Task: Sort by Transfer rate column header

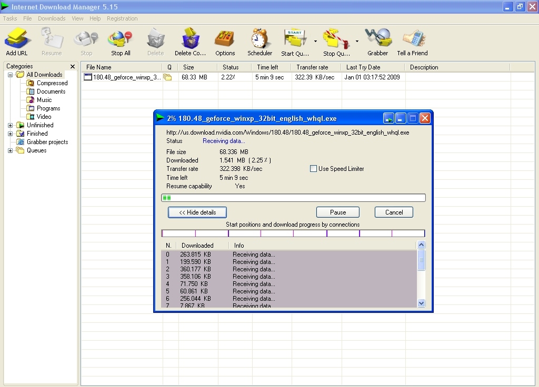Action: pos(316,67)
